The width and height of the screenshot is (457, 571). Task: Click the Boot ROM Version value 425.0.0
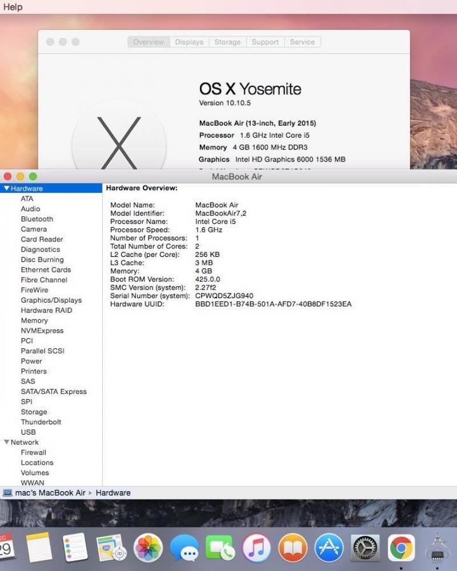(208, 279)
